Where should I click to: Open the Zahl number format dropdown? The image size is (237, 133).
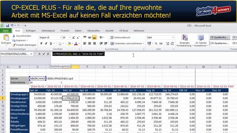coord(173,37)
